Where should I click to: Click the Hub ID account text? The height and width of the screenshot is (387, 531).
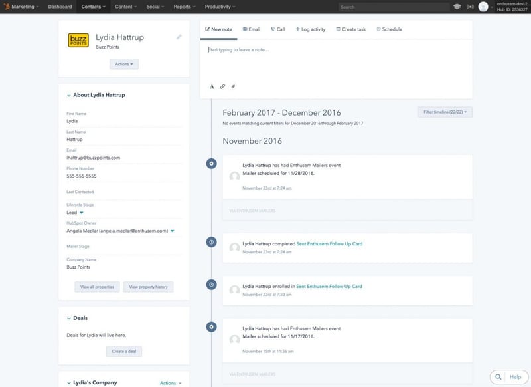(512, 9)
